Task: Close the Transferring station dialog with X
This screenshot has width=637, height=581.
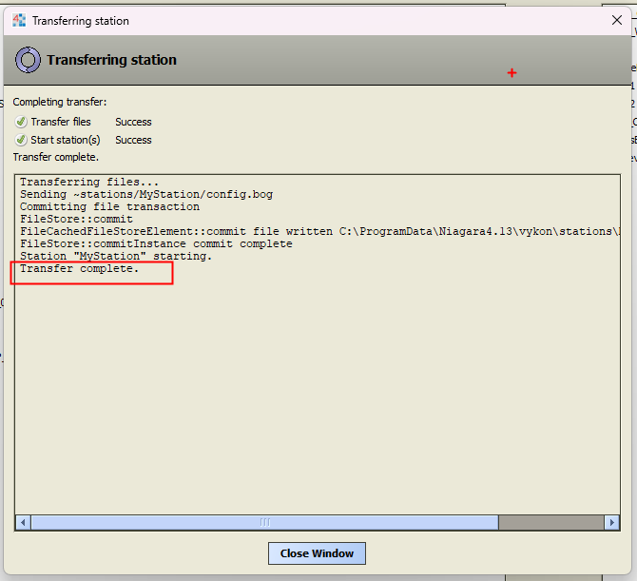Action: (x=616, y=20)
